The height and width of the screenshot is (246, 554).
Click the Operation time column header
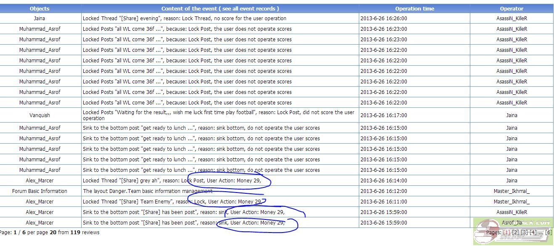pyautogui.click(x=414, y=8)
